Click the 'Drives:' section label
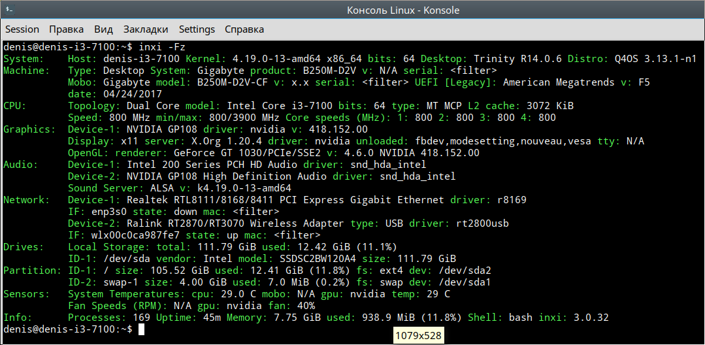The width and height of the screenshot is (705, 345). (x=24, y=246)
